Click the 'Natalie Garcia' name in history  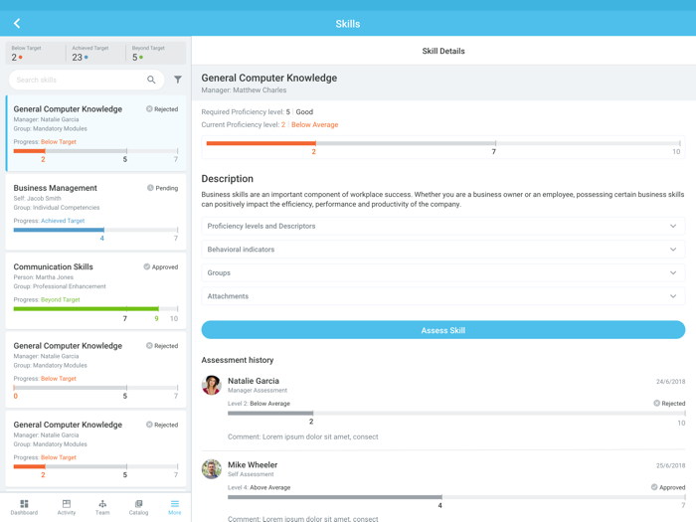(x=254, y=381)
